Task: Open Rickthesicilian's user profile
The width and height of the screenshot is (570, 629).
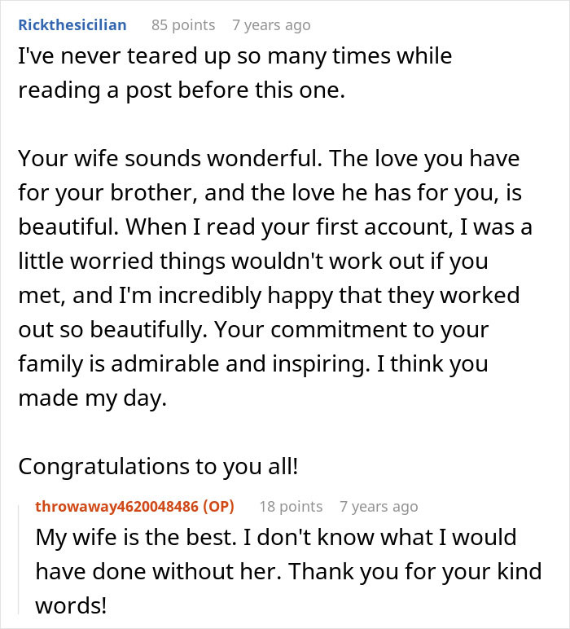Action: 72,25
